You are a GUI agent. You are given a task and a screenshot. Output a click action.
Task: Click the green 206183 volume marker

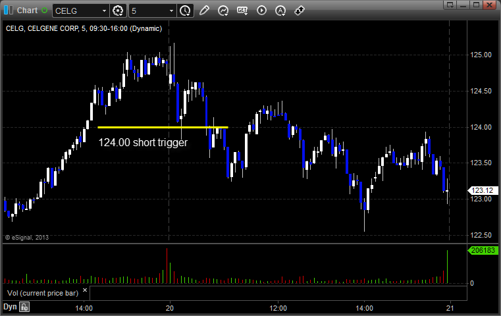(483, 250)
